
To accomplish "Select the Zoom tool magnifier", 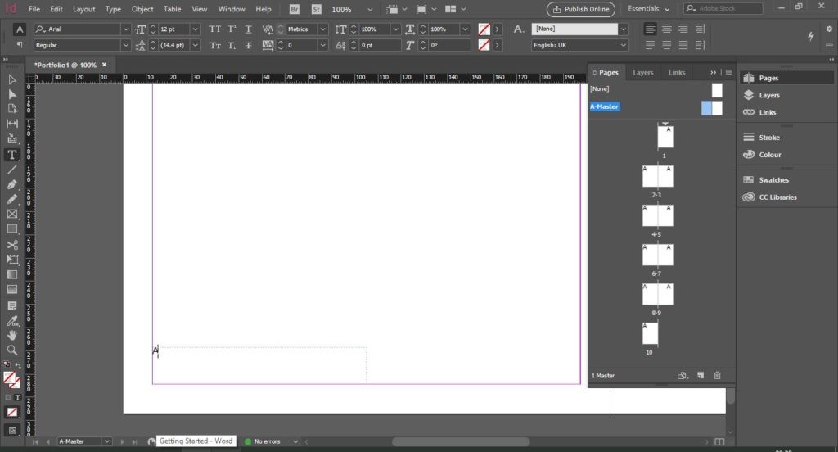I will [11, 350].
